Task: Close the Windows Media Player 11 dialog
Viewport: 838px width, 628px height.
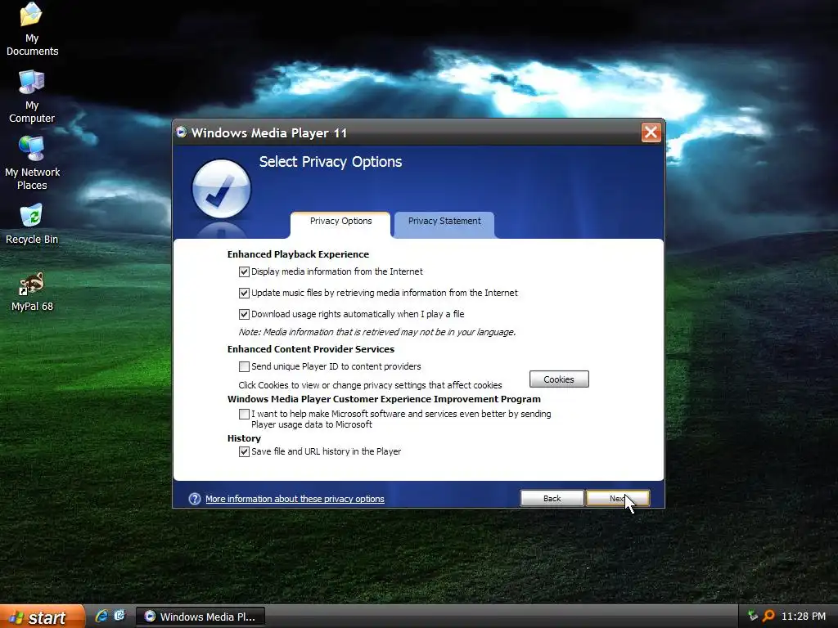Action: point(651,132)
